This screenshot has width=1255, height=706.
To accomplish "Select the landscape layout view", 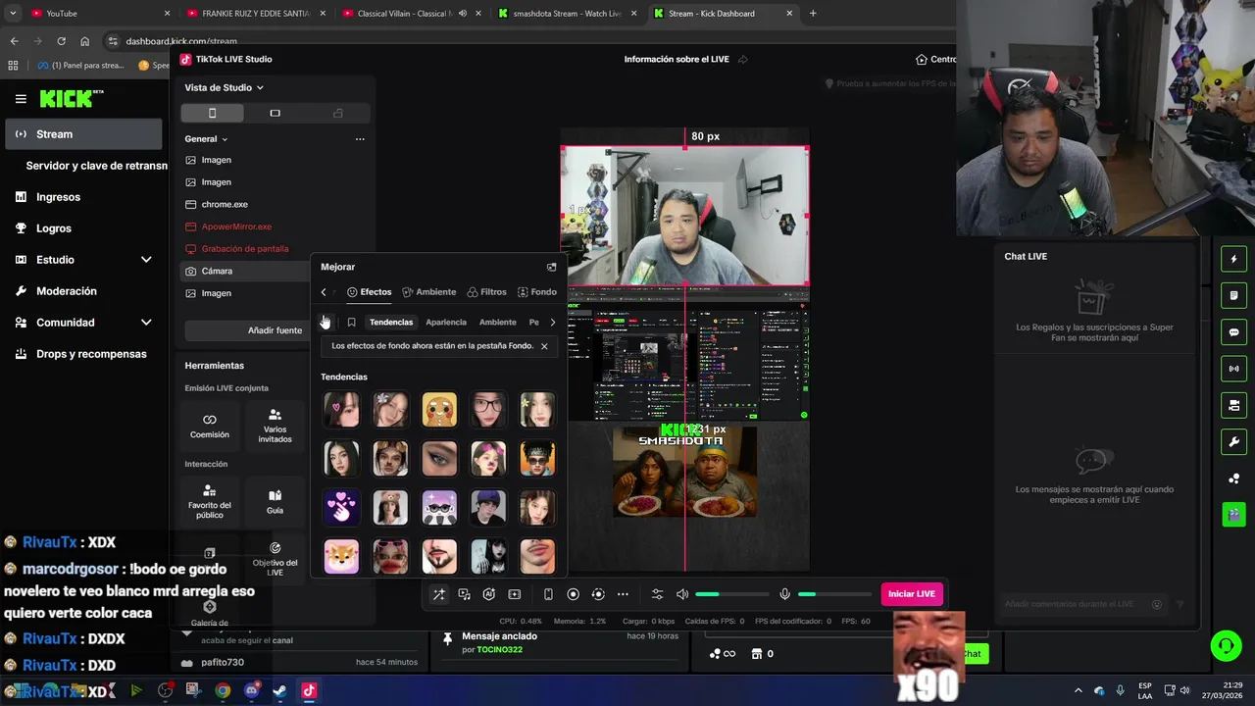I will [x=275, y=113].
